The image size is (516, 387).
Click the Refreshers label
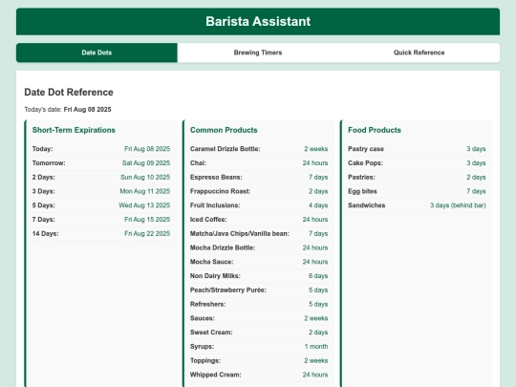[208, 305]
